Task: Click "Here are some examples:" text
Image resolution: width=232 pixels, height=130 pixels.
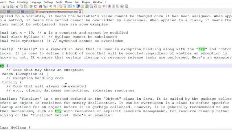Action: (84, 24)
